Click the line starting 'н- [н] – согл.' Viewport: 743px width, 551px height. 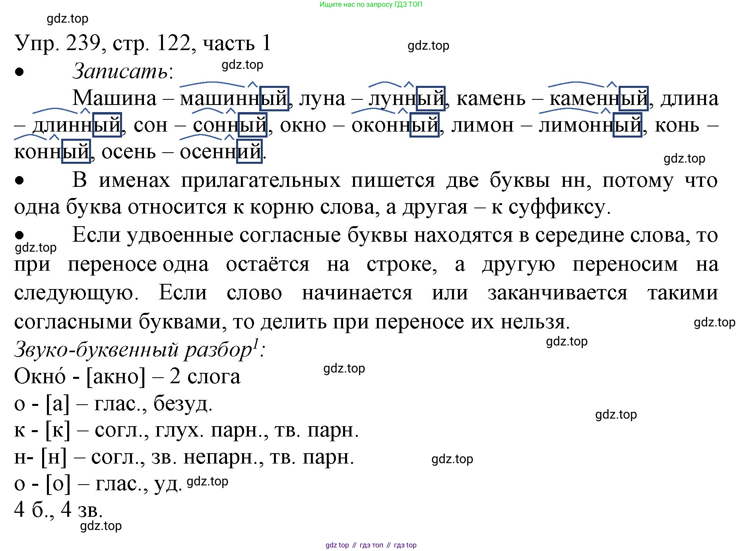point(184,457)
